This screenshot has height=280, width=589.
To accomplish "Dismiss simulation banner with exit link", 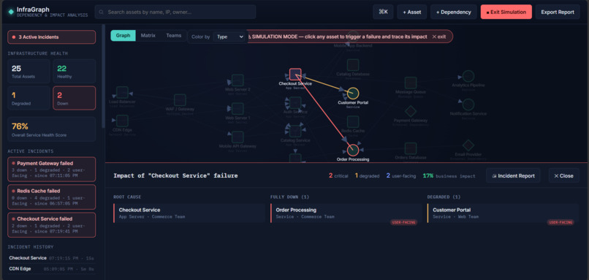I will click(438, 37).
